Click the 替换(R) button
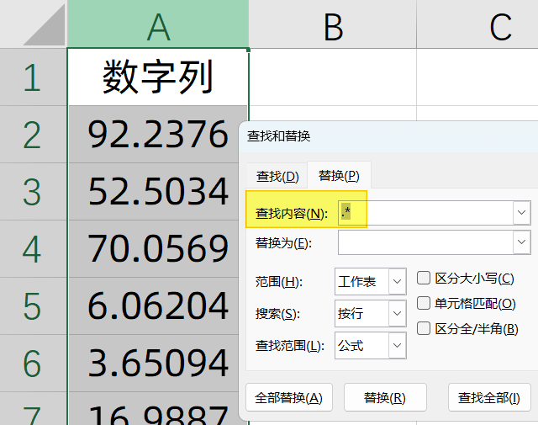Screen dimensions: 538x425 click(385, 397)
